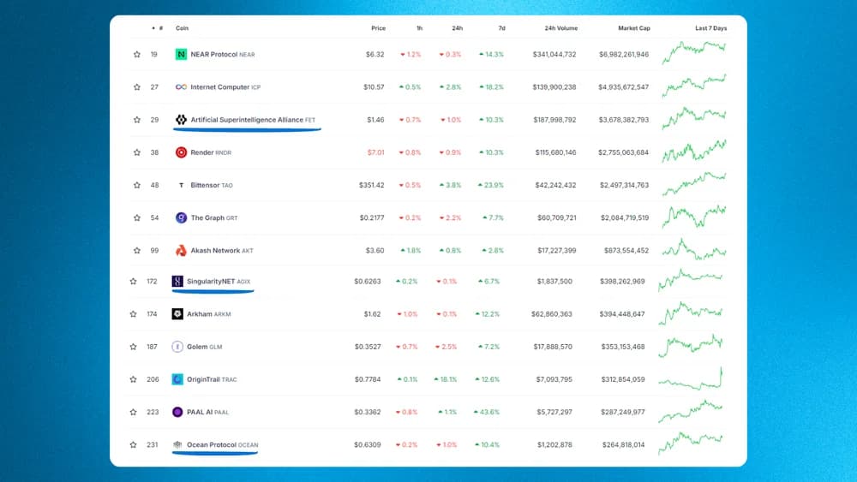Click the Golem coin logo
The height and width of the screenshot is (482, 857).
click(x=177, y=347)
